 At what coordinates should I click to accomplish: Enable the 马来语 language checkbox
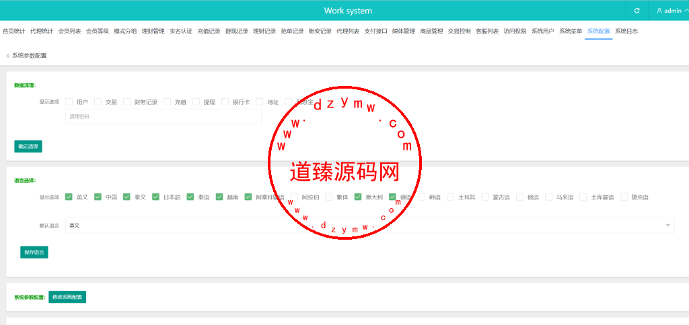click(549, 197)
